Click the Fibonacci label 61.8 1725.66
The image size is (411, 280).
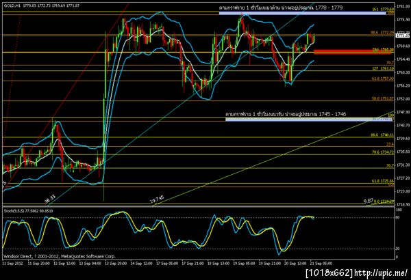[383, 181]
